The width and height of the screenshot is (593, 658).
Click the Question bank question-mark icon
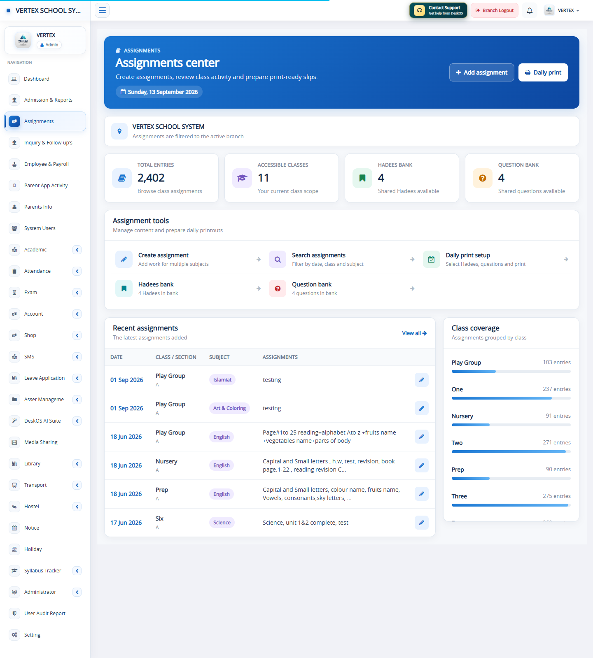[x=278, y=288]
